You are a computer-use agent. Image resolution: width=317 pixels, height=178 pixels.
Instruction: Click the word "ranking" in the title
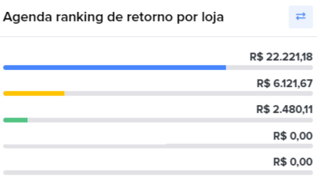[80, 18]
